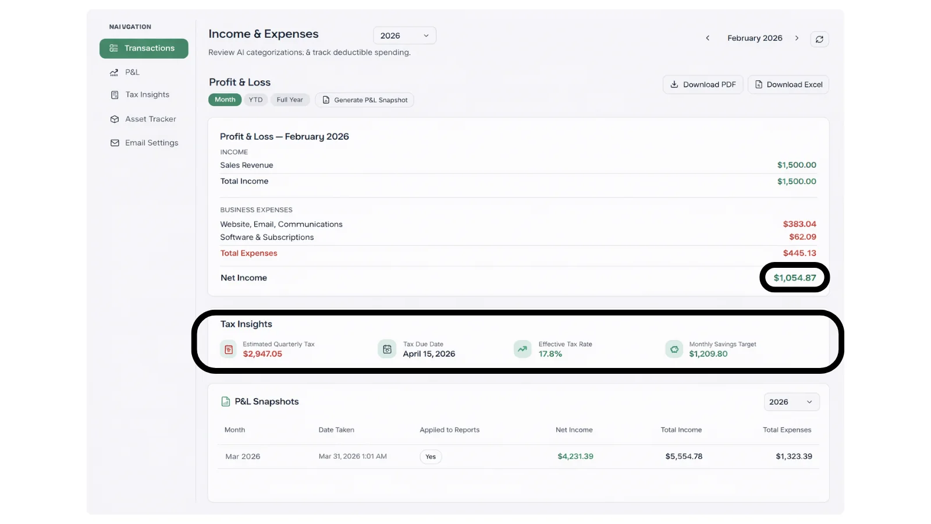Screen dimensions: 931x524
Task: Open Asset Tracker in the sidebar
Action: (x=143, y=119)
